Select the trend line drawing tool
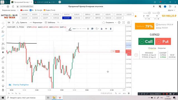Screen dimensions: 178x100 [3, 27]
